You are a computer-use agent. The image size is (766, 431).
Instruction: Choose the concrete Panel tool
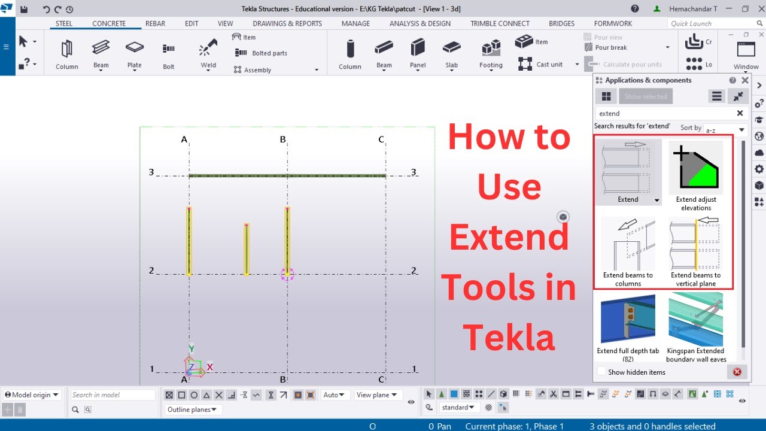tap(418, 54)
